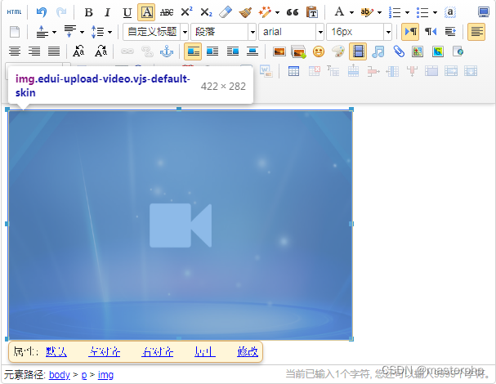Viewport: 496px width, 384px height.
Task: Click the 左对齐 link in image popup
Action: pyautogui.click(x=104, y=352)
